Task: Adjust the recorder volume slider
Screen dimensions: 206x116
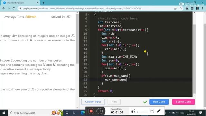Action: click(143, 112)
